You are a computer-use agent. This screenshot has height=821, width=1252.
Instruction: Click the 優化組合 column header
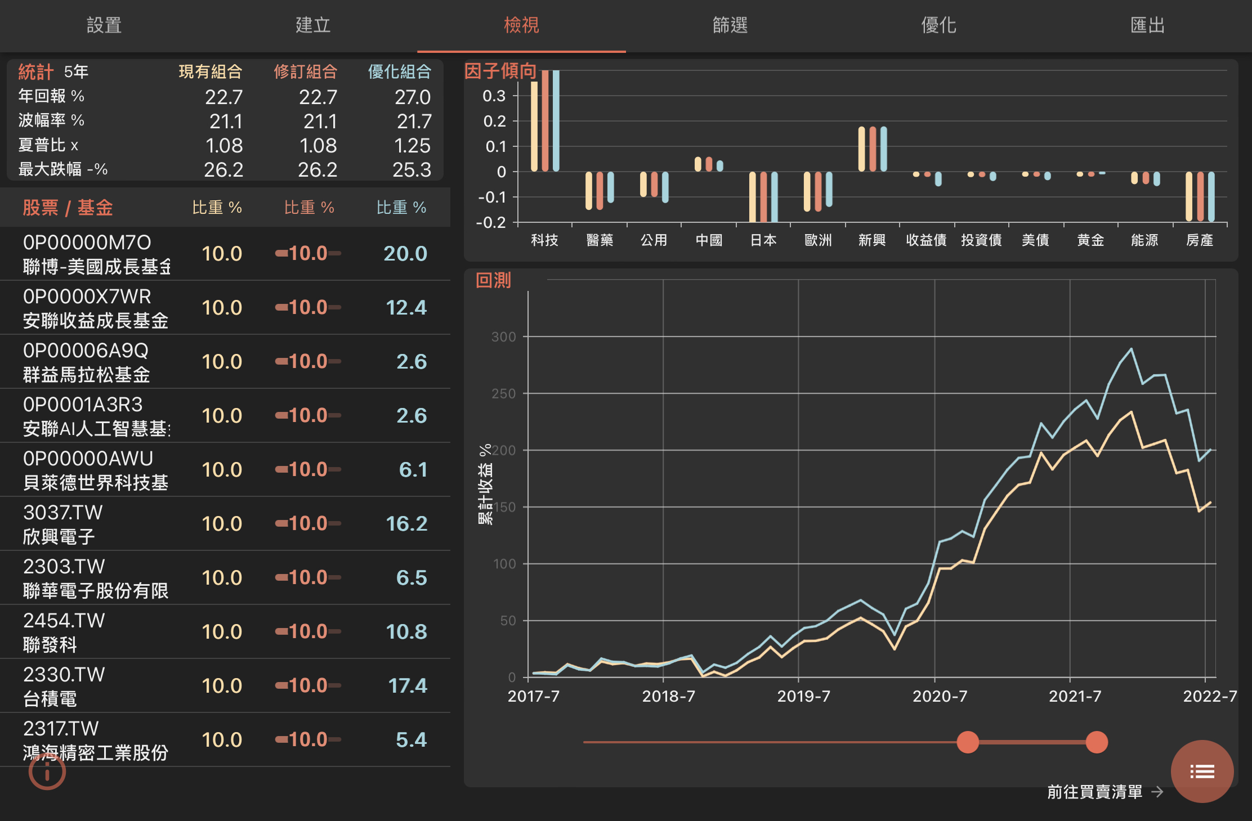(x=399, y=71)
